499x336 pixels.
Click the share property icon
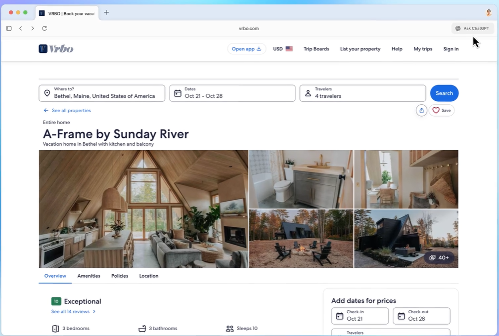pyautogui.click(x=421, y=110)
